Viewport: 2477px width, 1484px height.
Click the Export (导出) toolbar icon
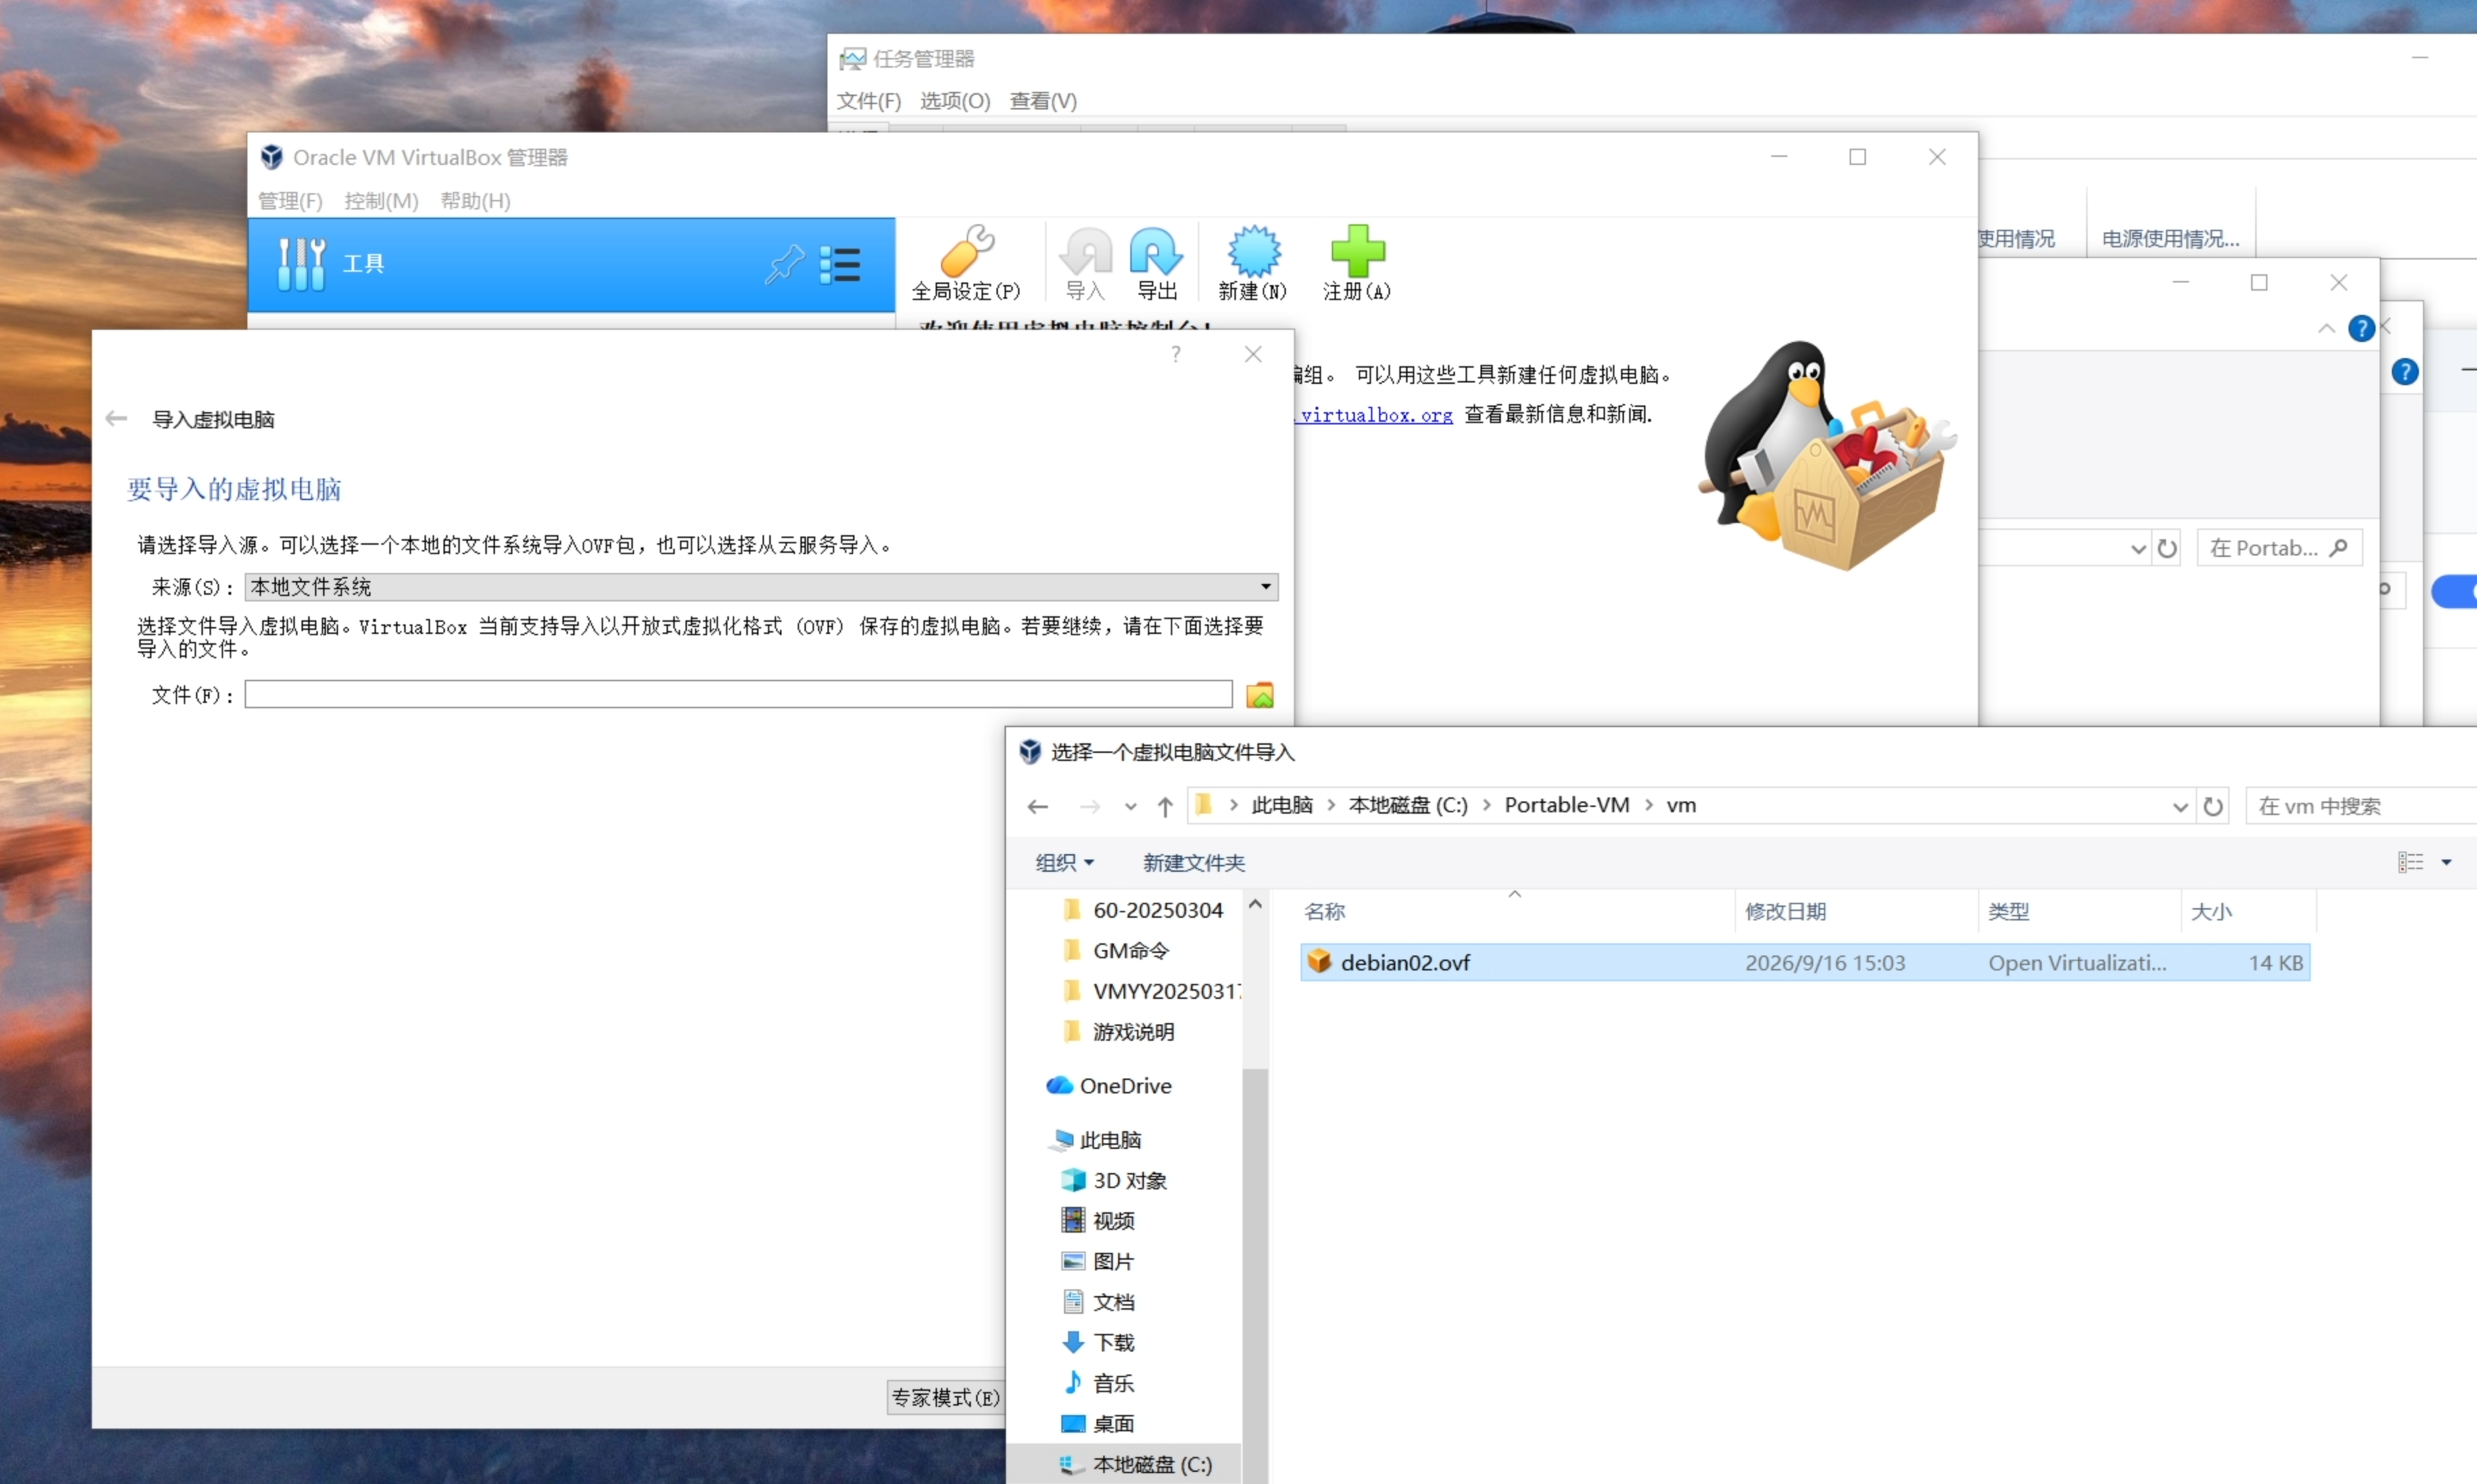1157,263
